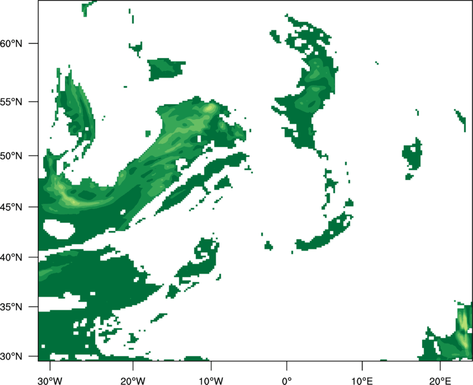This screenshot has width=473, height=385.
Task: Click the 50°N latitude label
Action: (11, 156)
